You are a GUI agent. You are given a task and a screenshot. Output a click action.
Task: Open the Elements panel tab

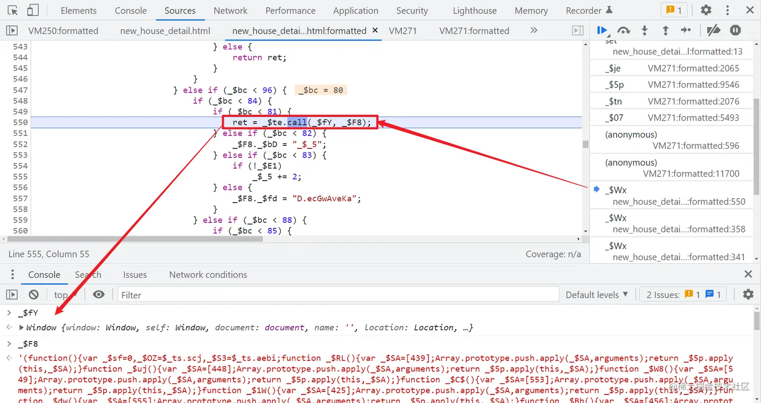click(x=79, y=11)
